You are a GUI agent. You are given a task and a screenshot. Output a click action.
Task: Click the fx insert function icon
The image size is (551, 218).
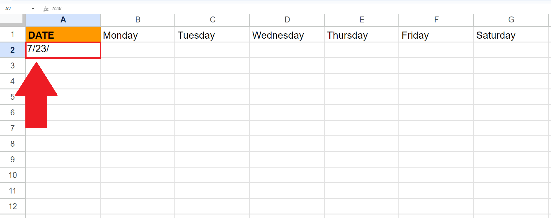tap(45, 9)
